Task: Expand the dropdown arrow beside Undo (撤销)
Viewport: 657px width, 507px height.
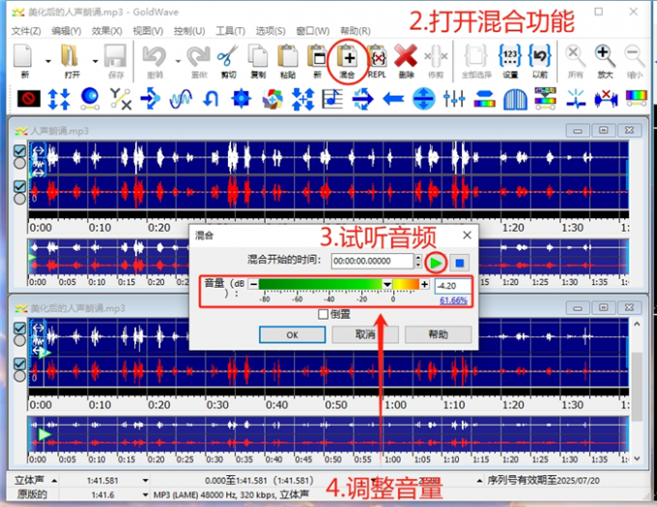Action: tap(178, 61)
